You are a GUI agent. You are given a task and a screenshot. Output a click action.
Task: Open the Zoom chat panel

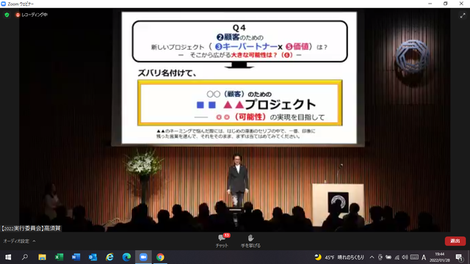point(222,241)
